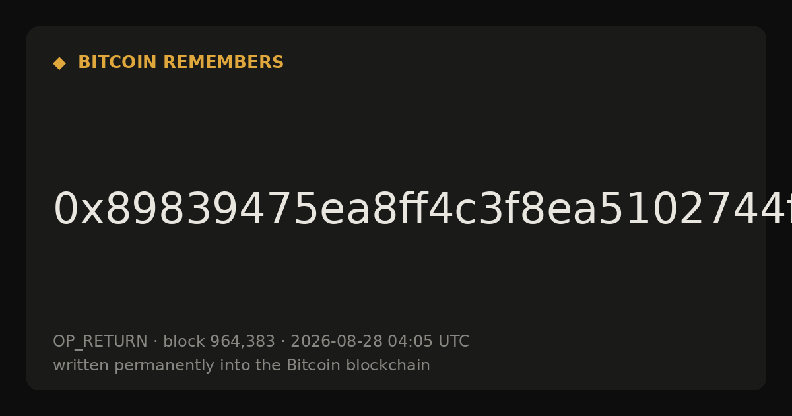Click the 0x prefix of the hash
The image size is (792, 416).
(79, 210)
